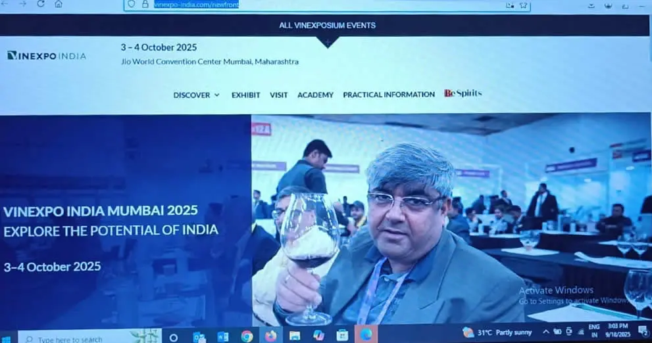Visit the Be Spirits link
Screen dimensions: 652x343
[x=463, y=93]
